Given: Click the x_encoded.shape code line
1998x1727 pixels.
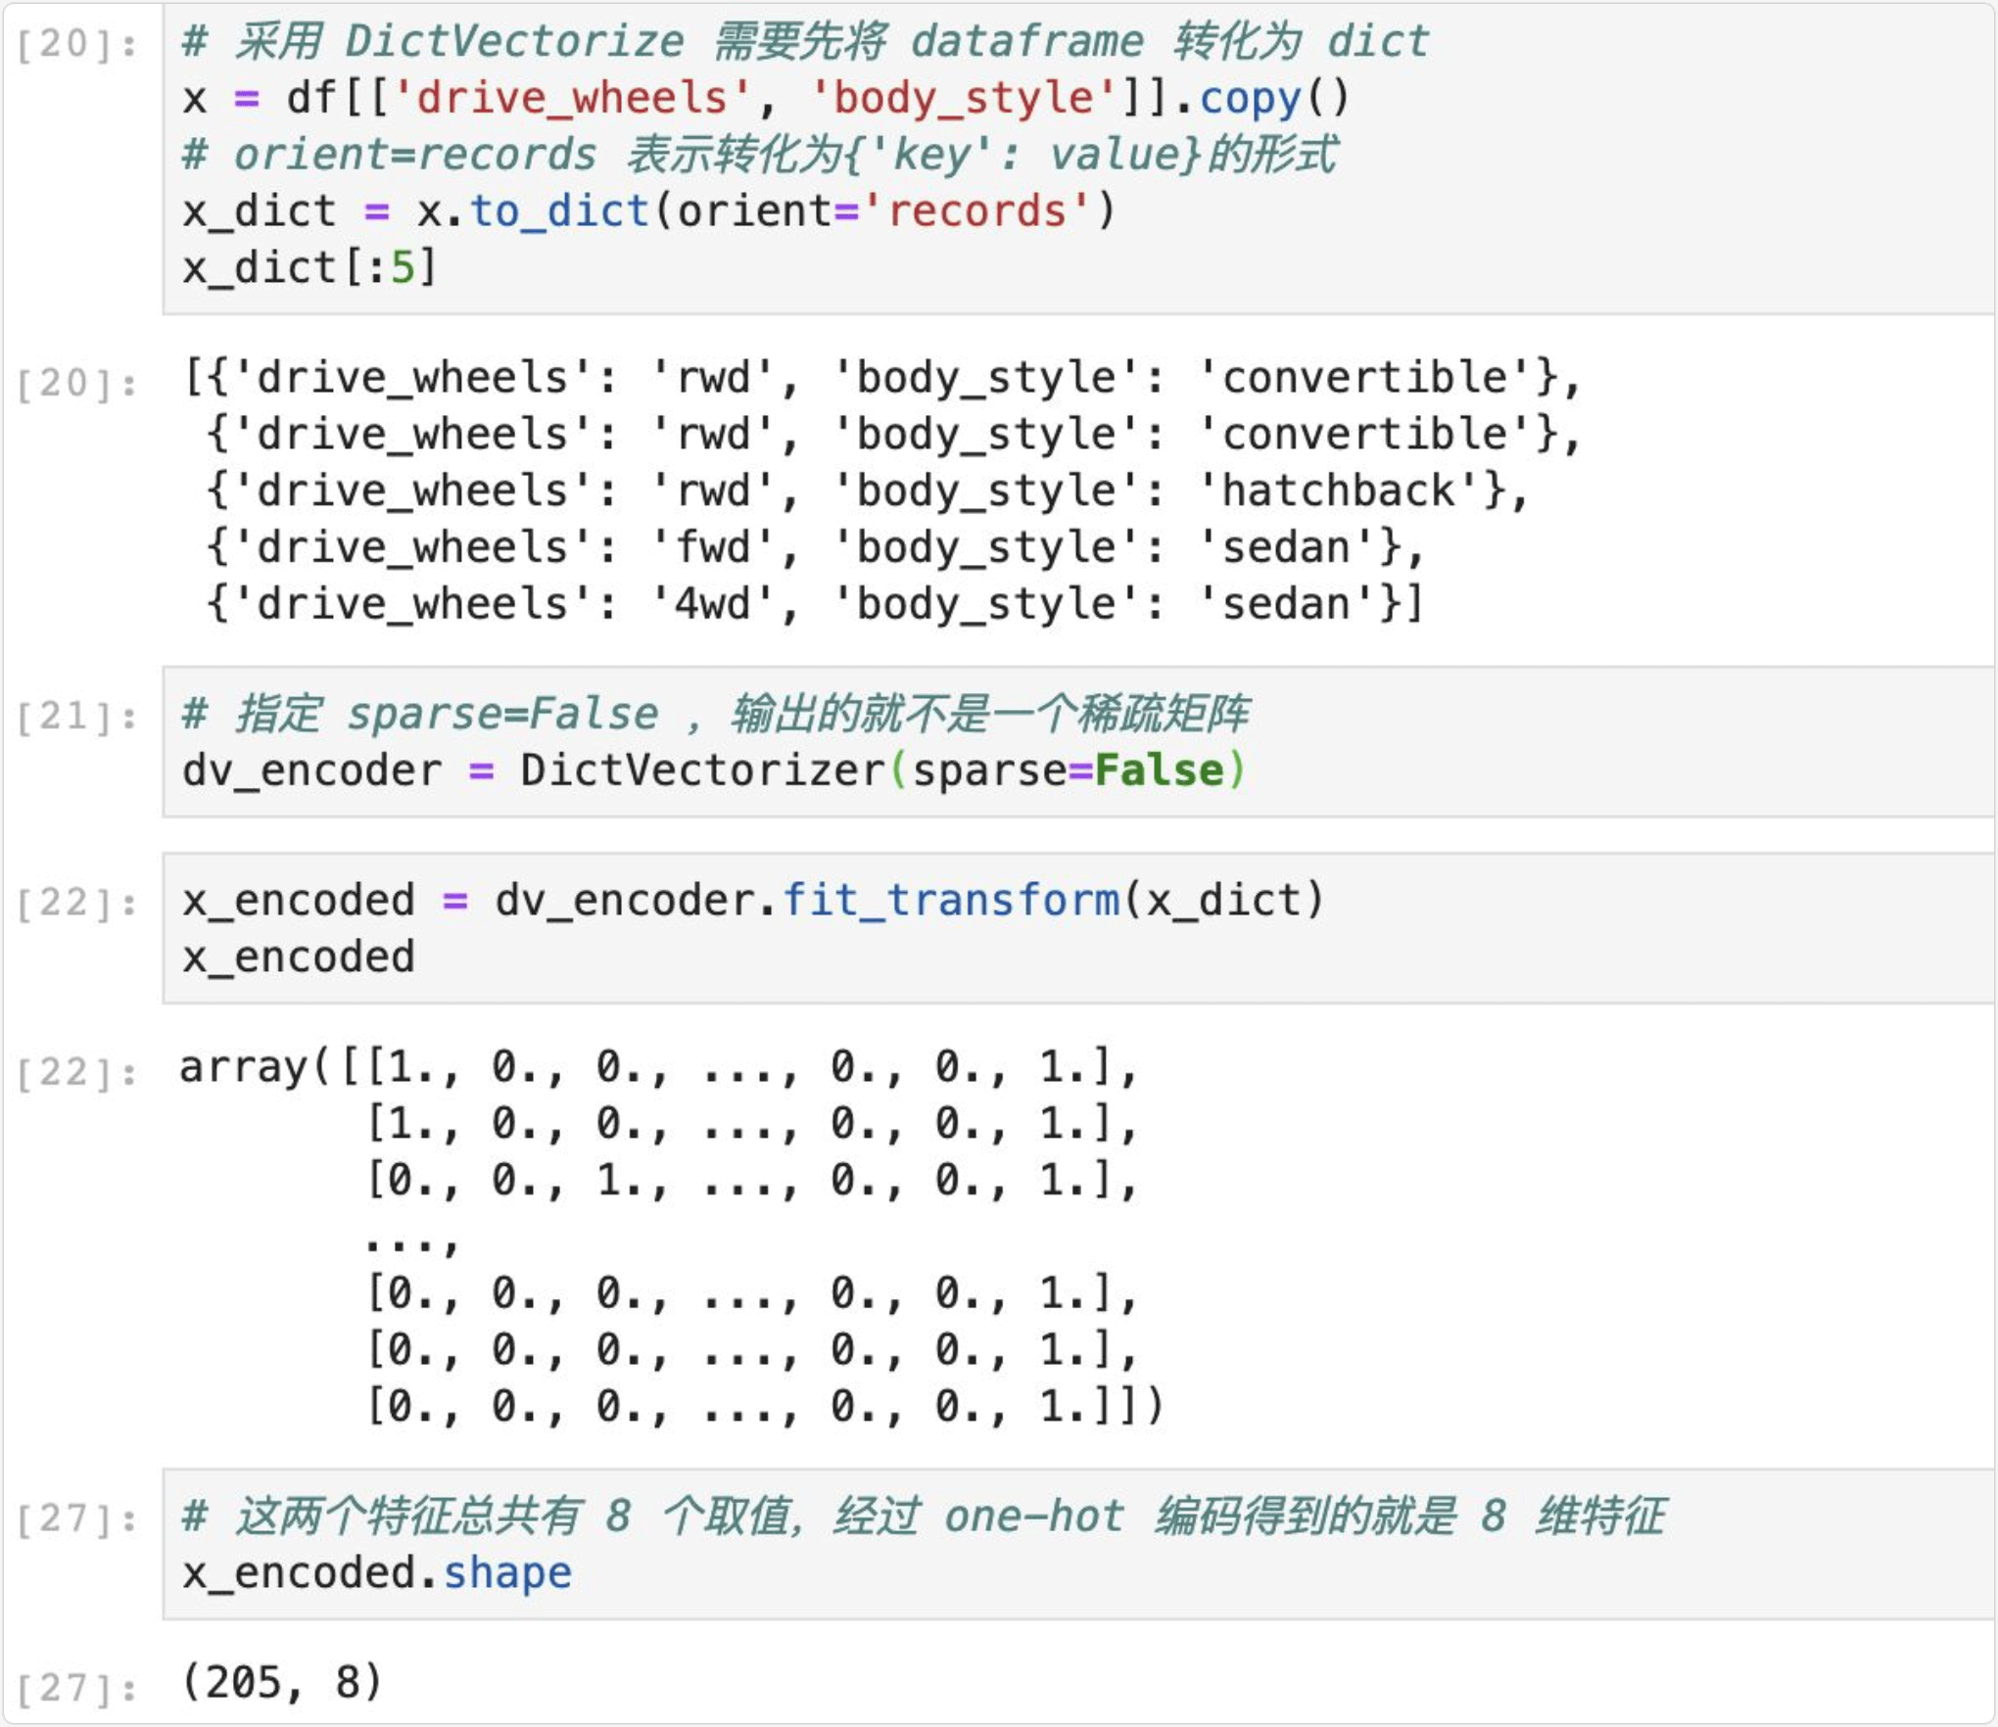Looking at the screenshot, I should (x=377, y=1574).
